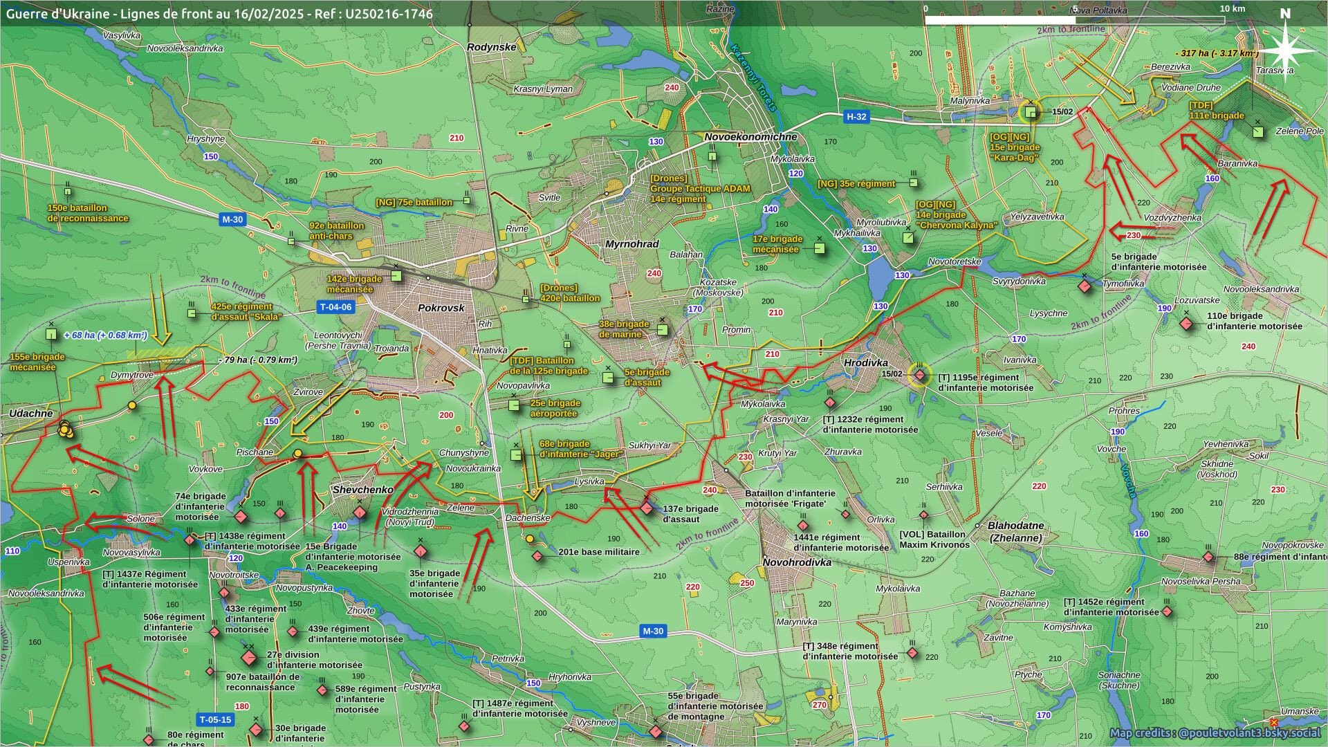
Task: Open the @pouletvolant3.bsky.social credit link
Action: [x=1250, y=732]
